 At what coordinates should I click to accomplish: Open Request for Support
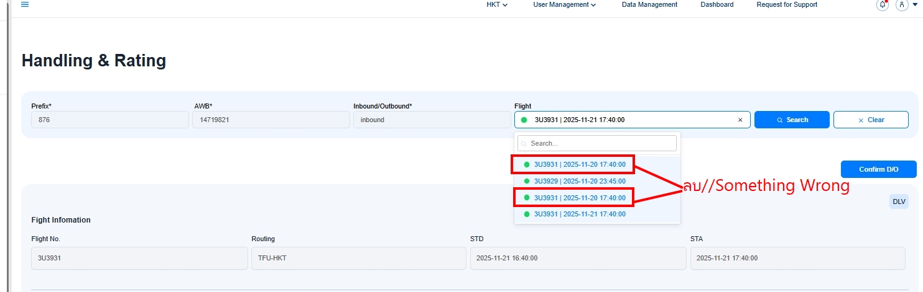[x=787, y=5]
